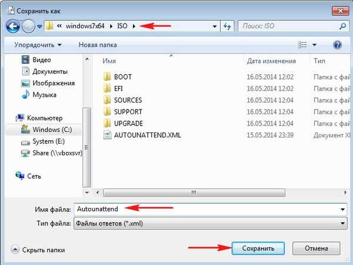Open the view options dropdown arrow
353x265 pixels.
[315, 45]
